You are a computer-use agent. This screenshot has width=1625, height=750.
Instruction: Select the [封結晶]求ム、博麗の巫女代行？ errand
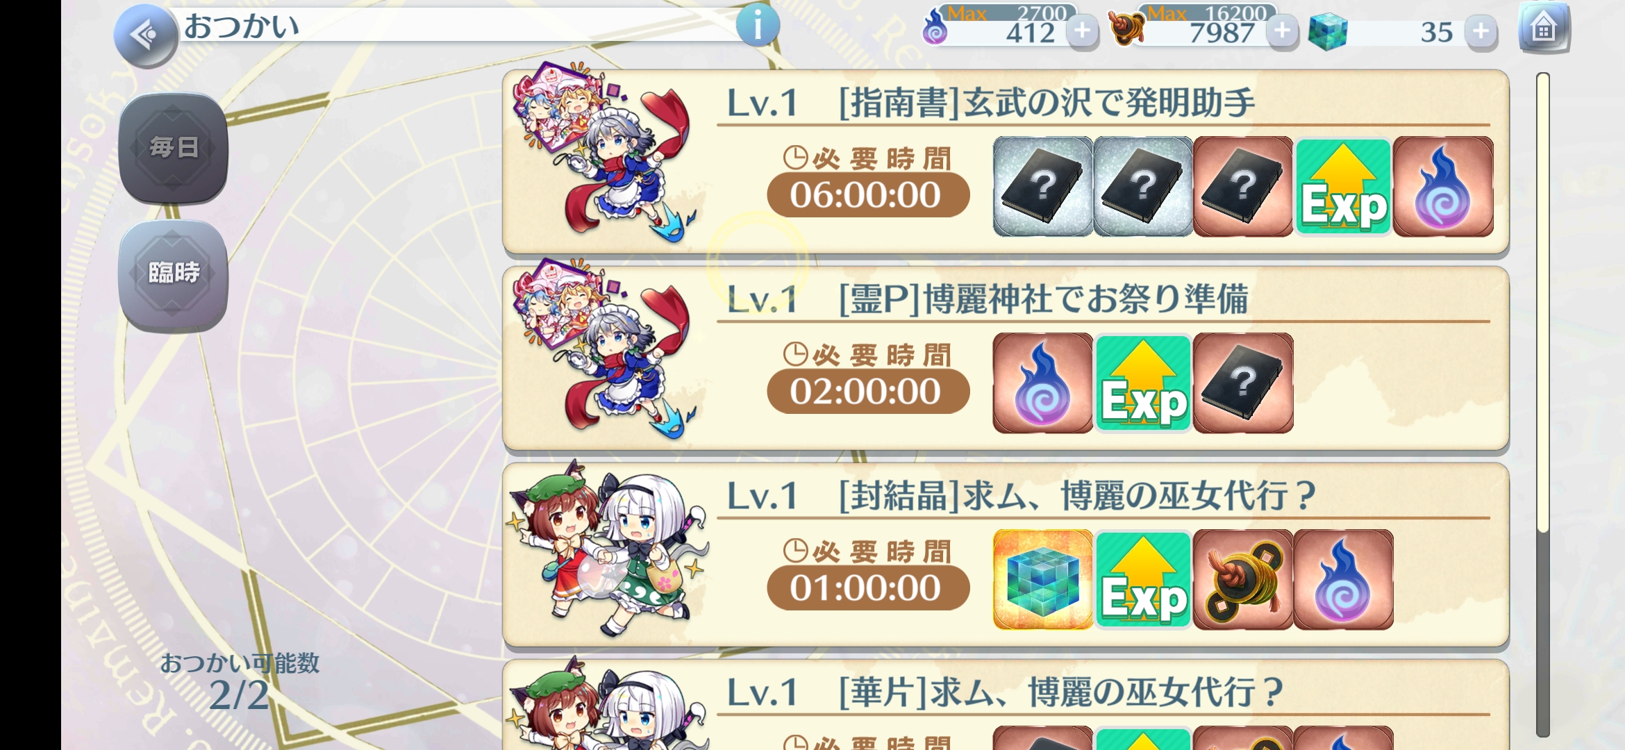tap(1006, 554)
